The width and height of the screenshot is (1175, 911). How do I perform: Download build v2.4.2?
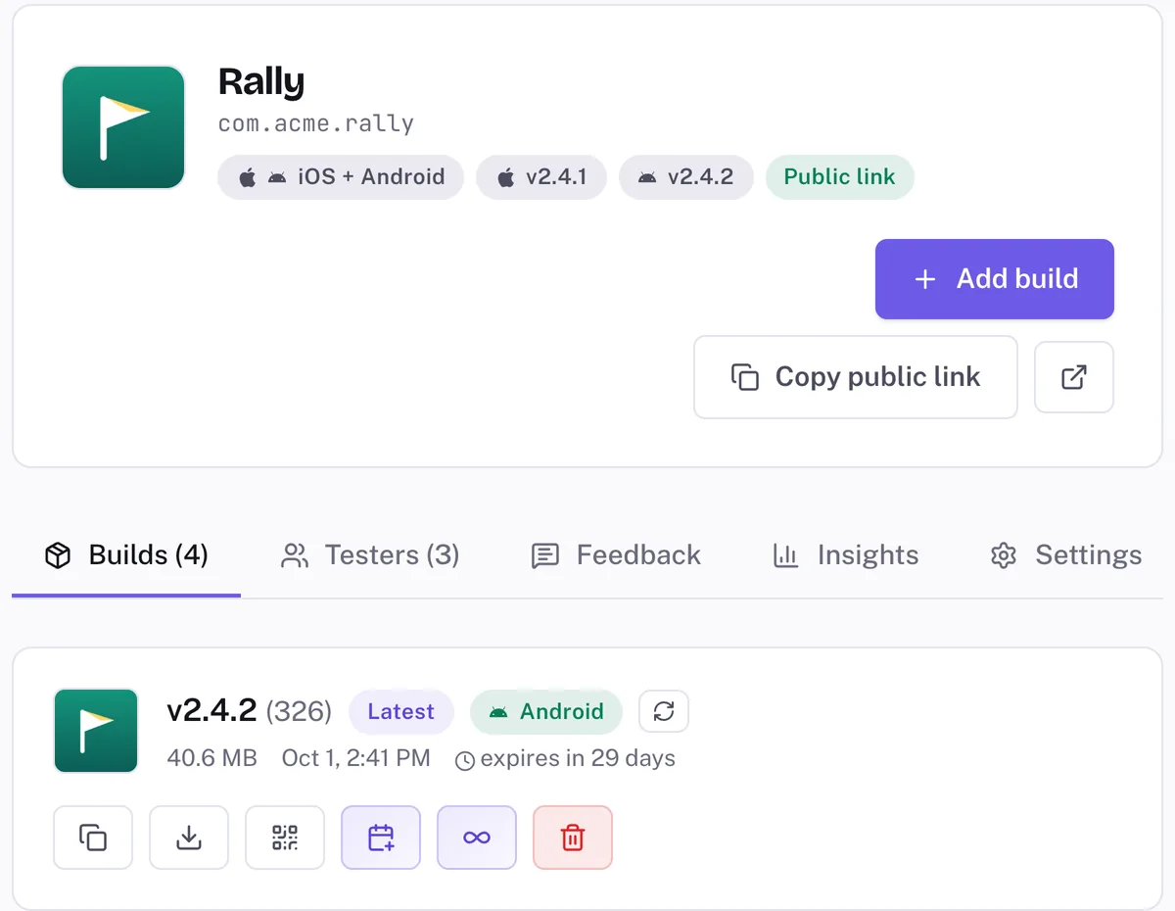coord(189,838)
